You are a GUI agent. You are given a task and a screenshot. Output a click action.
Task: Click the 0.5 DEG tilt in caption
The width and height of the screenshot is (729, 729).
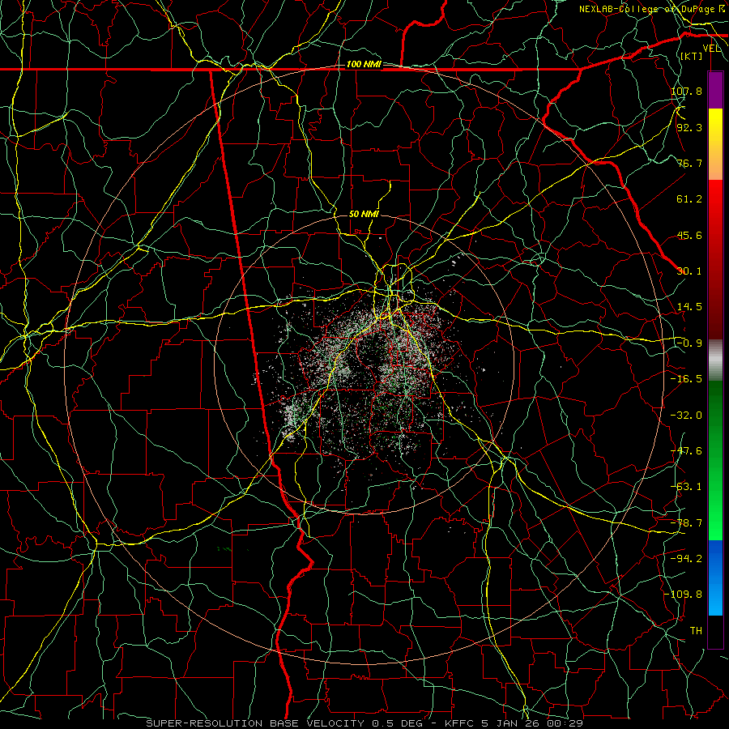pos(397,723)
